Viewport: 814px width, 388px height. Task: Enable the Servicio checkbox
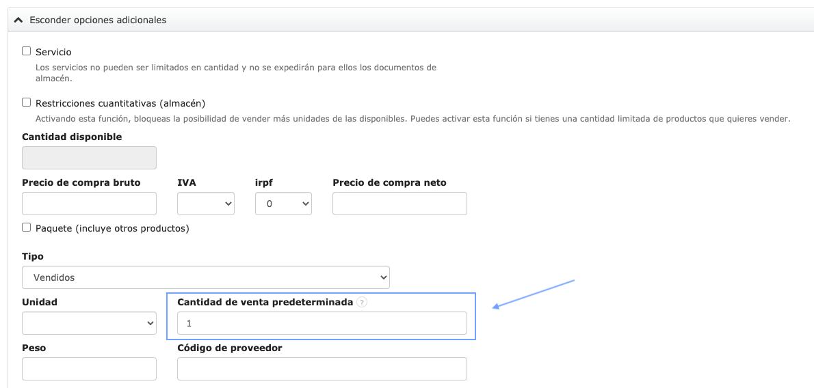coord(27,51)
